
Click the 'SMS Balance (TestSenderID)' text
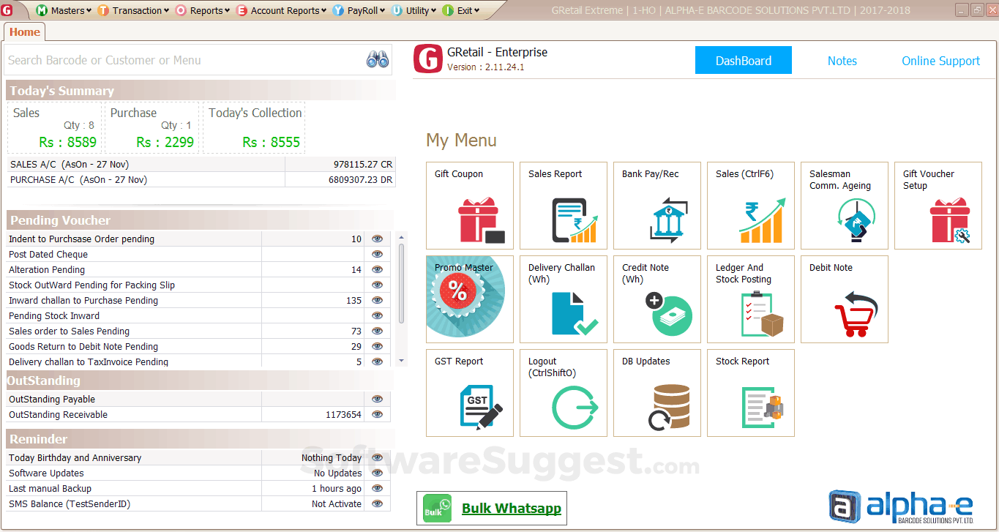[x=70, y=503]
